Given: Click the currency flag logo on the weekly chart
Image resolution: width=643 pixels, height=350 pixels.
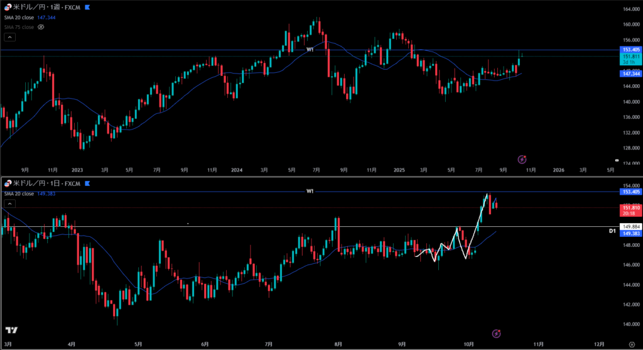Looking at the screenshot, I should pyautogui.click(x=8, y=8).
